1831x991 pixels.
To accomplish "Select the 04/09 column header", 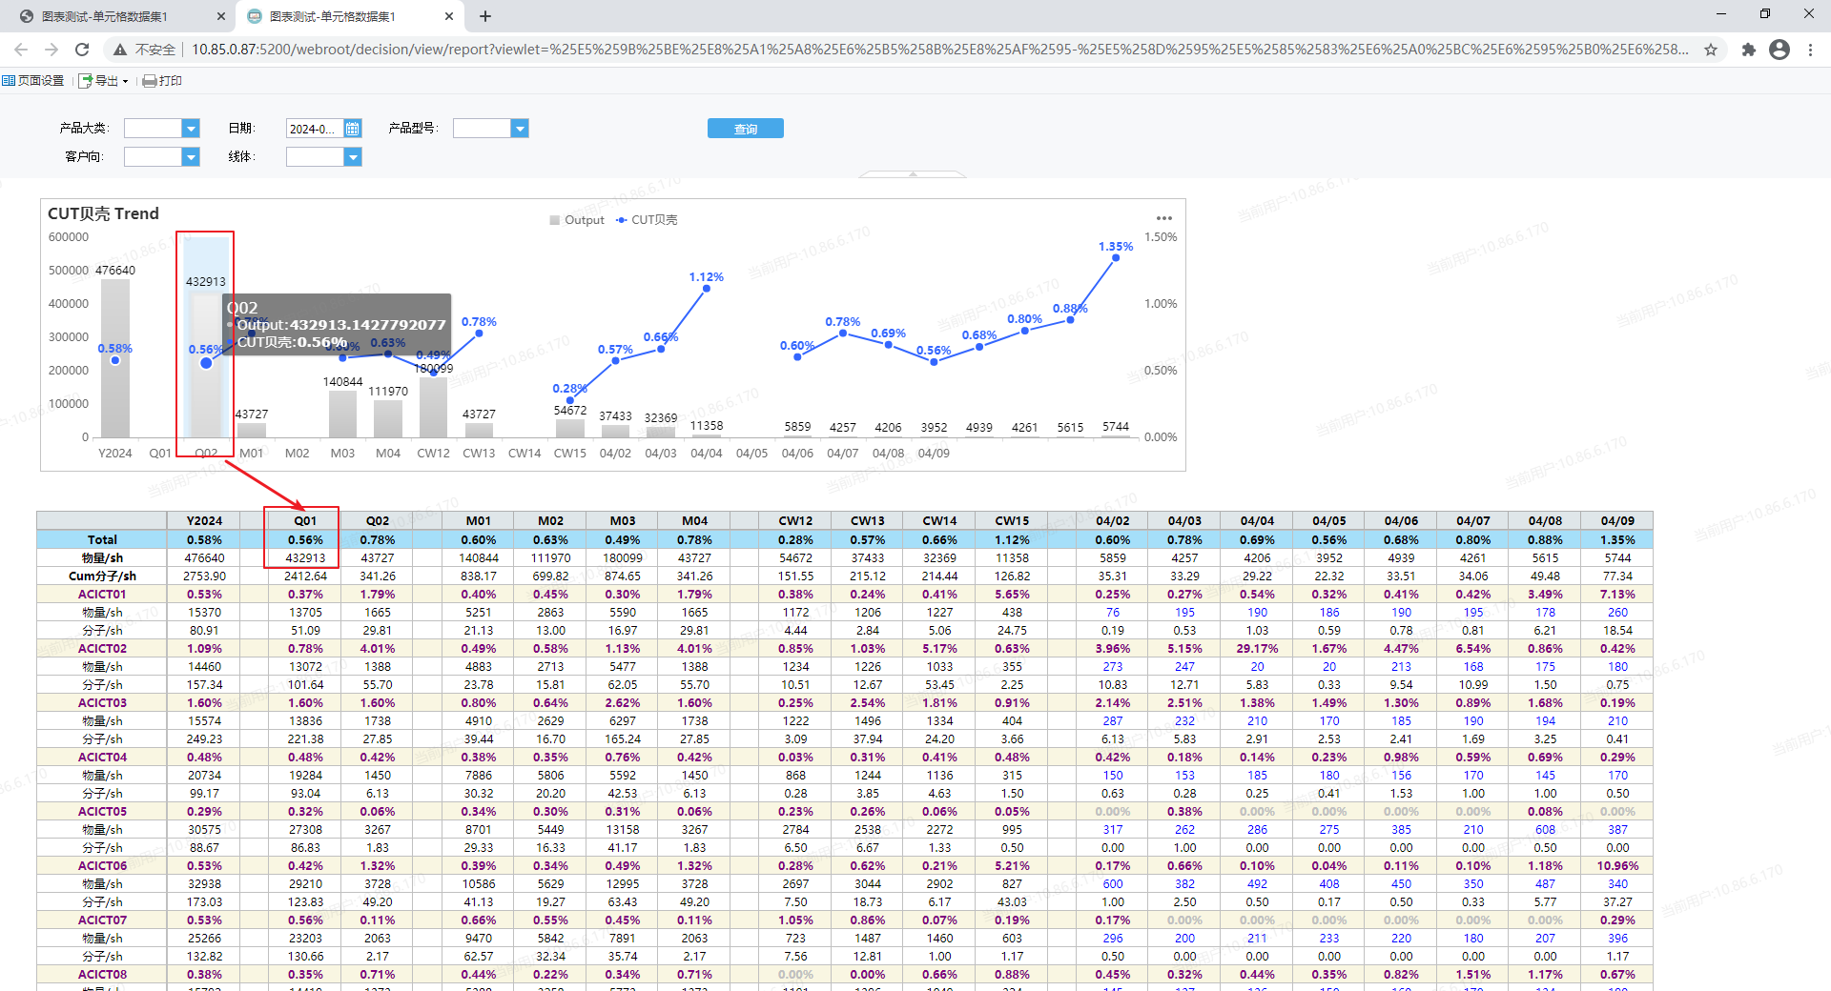I will pyautogui.click(x=1617, y=521).
